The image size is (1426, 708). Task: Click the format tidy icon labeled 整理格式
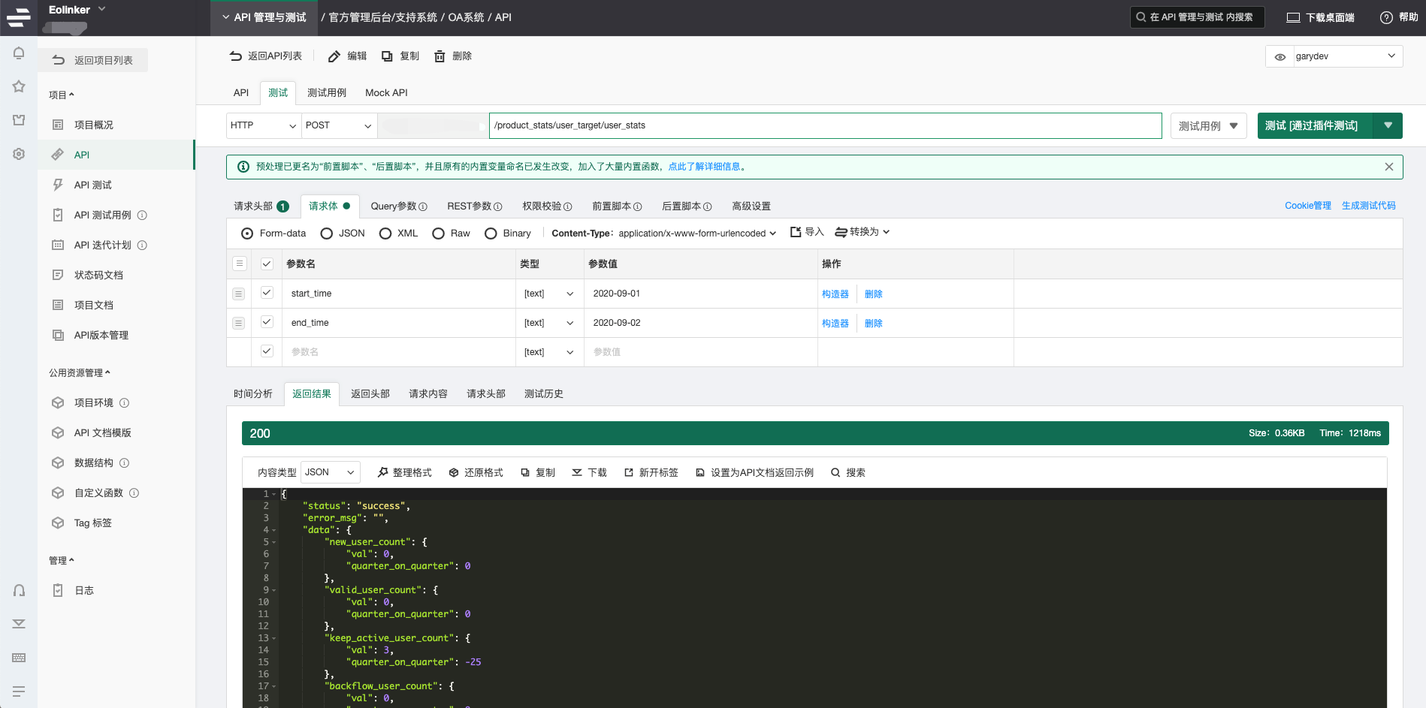click(x=382, y=473)
